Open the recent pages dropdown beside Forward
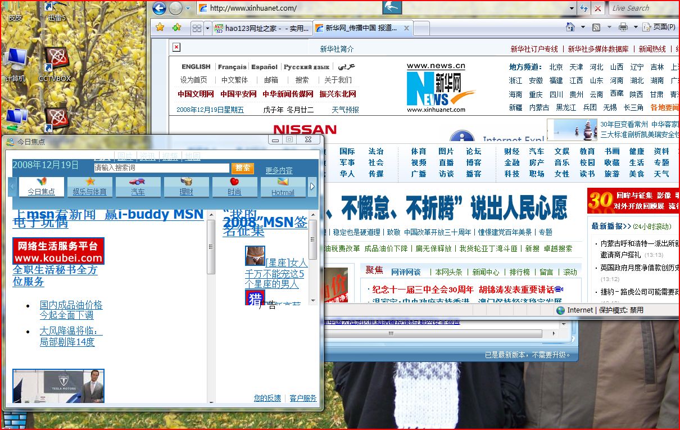 pos(188,8)
